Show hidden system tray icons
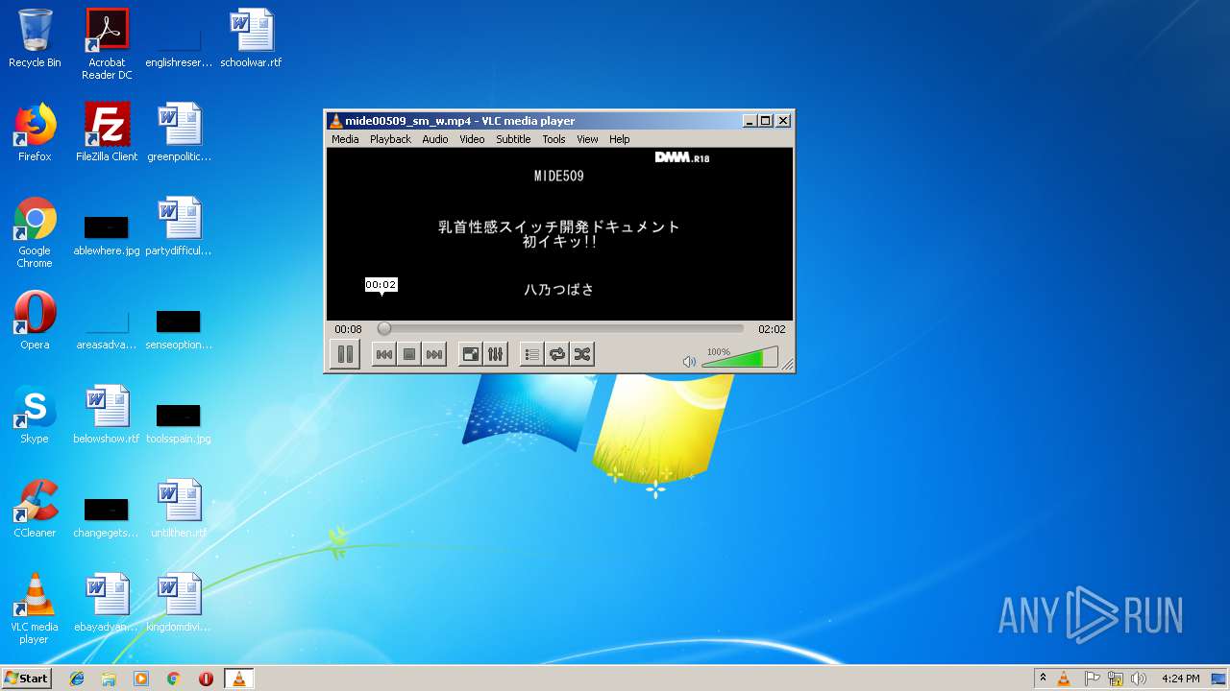The image size is (1230, 691). pos(1043,679)
